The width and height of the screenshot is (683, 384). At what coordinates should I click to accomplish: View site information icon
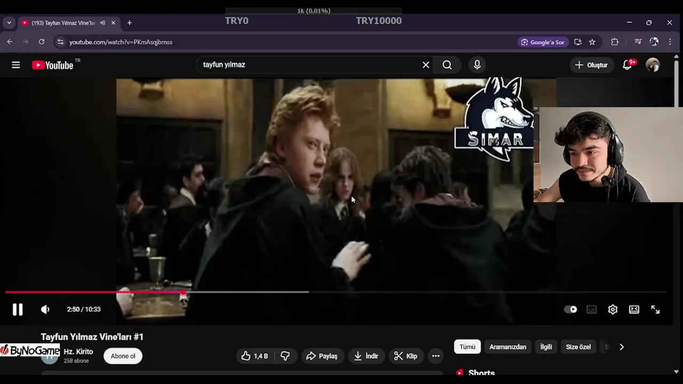tap(60, 42)
